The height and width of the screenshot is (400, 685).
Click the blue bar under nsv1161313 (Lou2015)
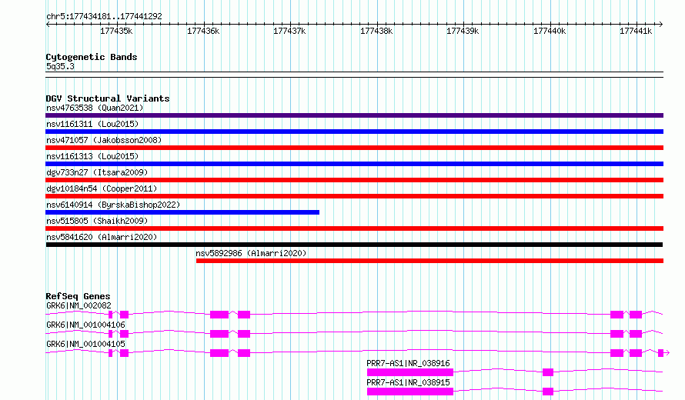354,164
